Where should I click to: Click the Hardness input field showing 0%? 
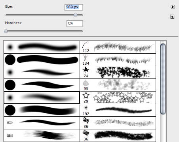(x=75, y=23)
